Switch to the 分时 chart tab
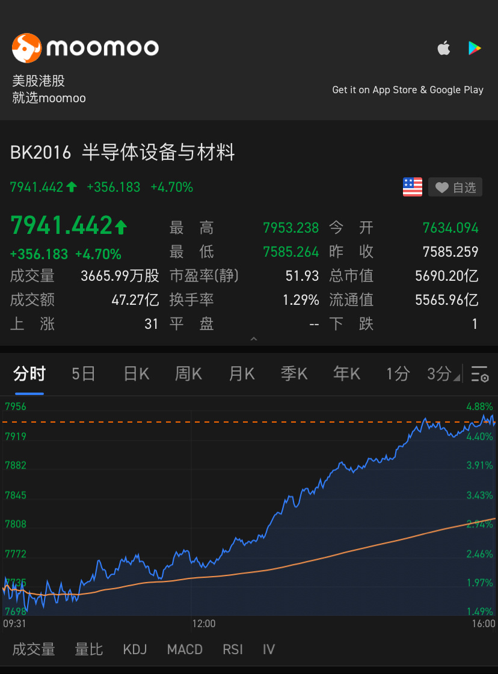This screenshot has width=498, height=674. coord(29,374)
